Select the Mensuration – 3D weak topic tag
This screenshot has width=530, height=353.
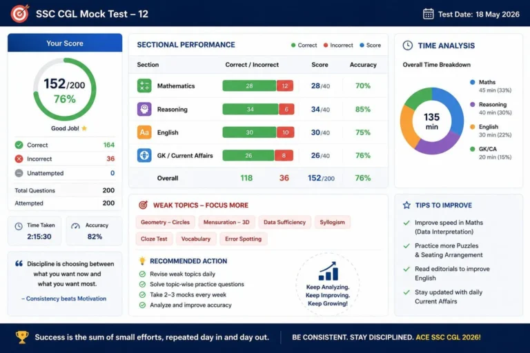(226, 222)
